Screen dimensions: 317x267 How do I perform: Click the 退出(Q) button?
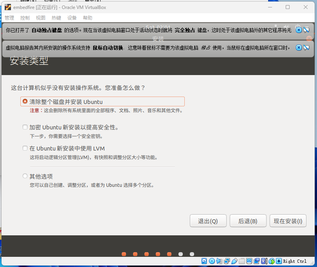208,221
